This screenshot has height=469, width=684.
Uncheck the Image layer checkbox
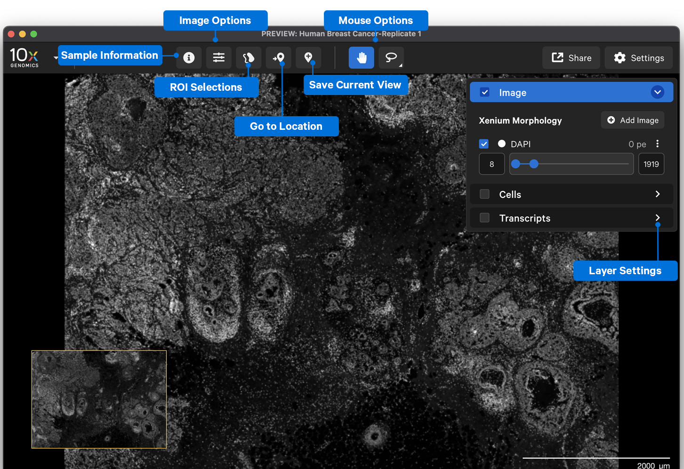point(484,92)
